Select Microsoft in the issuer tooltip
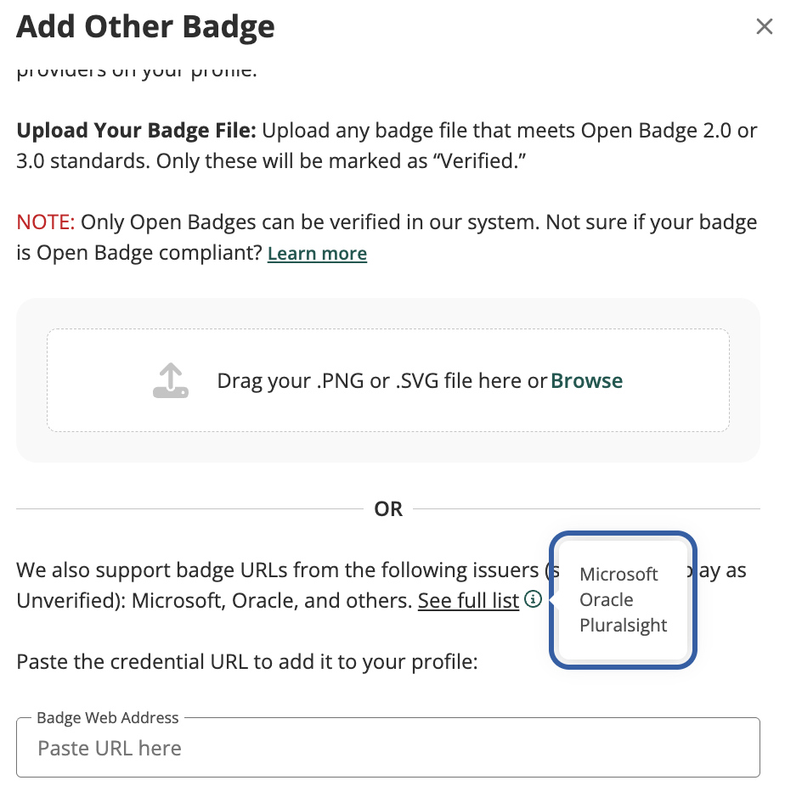 [x=618, y=574]
